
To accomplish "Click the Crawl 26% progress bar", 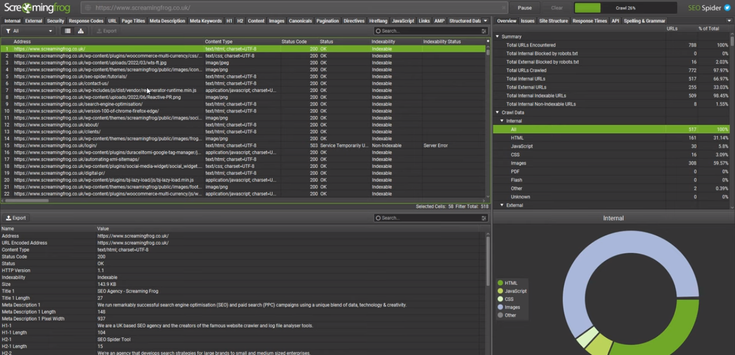I will point(625,8).
